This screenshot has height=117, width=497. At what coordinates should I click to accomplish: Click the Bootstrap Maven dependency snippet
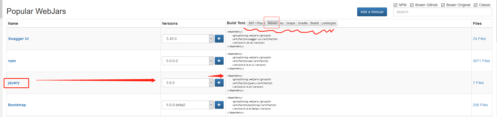pos(252,105)
